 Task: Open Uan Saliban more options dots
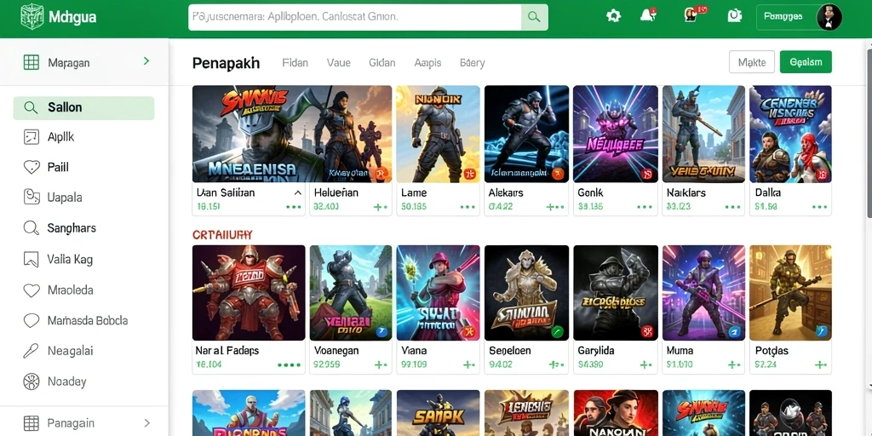(293, 207)
